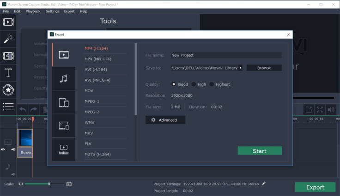The image size is (340, 196).
Task: Click the Advanced settings button
Action: coord(165,120)
